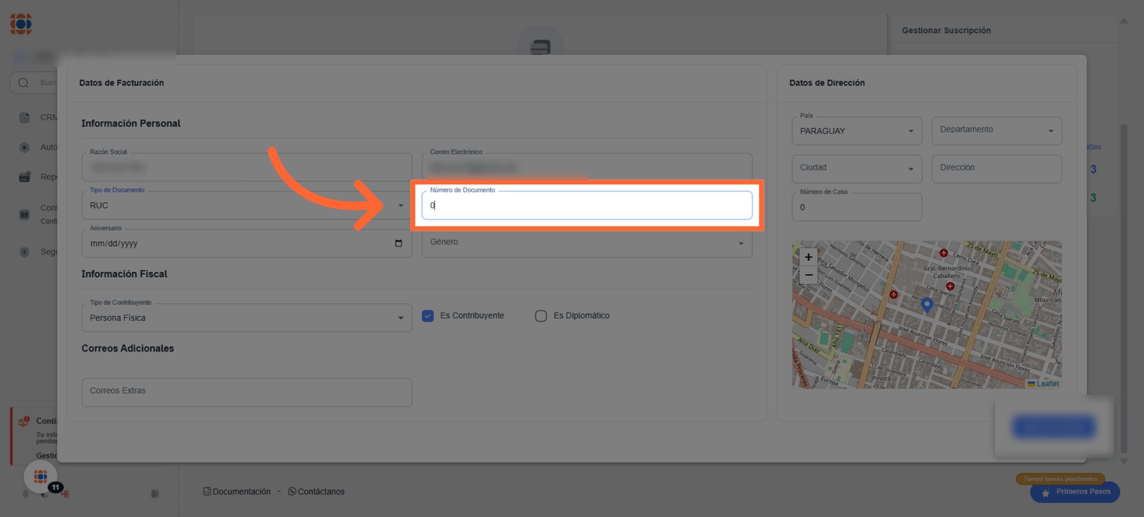Screen dimensions: 1144x517
Task: Click the app logo in top-left corner
Action: coord(21,24)
